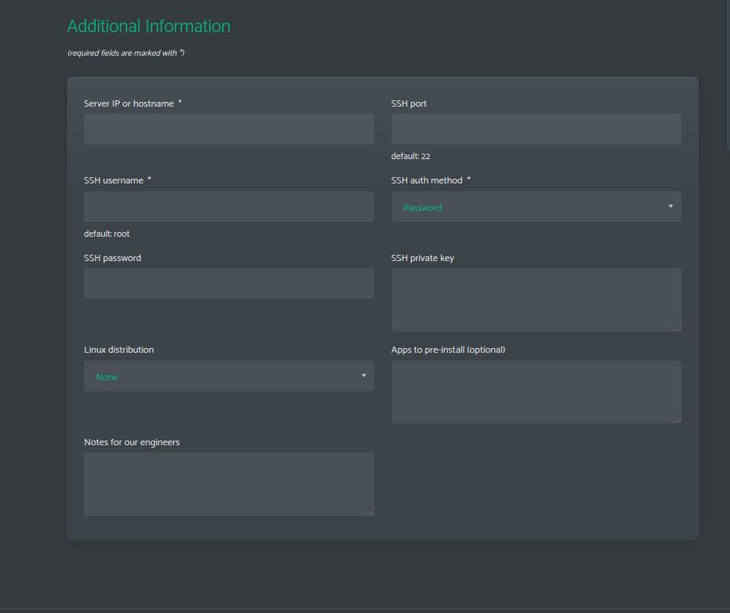Image resolution: width=730 pixels, height=613 pixels.
Task: Click the 'Additional Information' heading
Action: (x=149, y=26)
